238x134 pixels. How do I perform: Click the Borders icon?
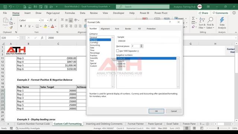point(37,26)
